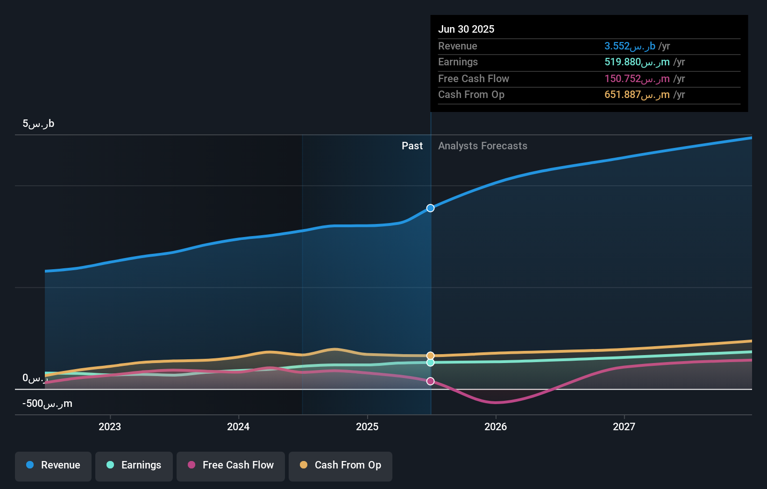Click the Cash From Op data point marker
This screenshot has width=767, height=489.
tap(430, 355)
